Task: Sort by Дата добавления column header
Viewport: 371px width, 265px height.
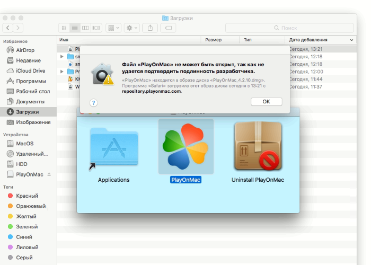Action: pyautogui.click(x=321, y=40)
